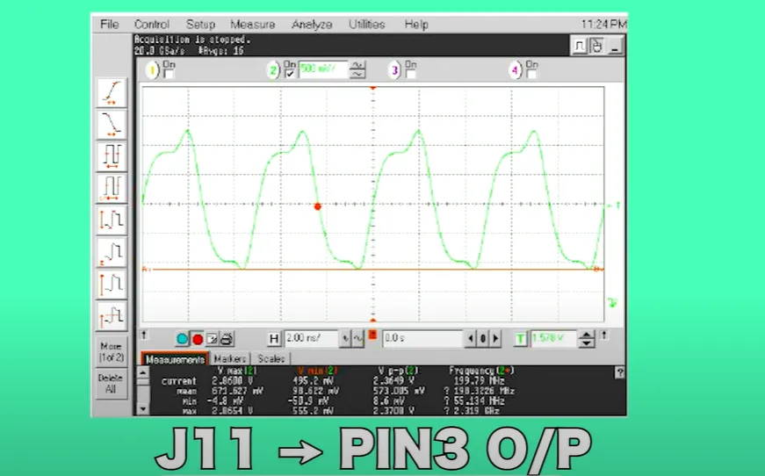Switch to the Markers tab

click(x=229, y=359)
